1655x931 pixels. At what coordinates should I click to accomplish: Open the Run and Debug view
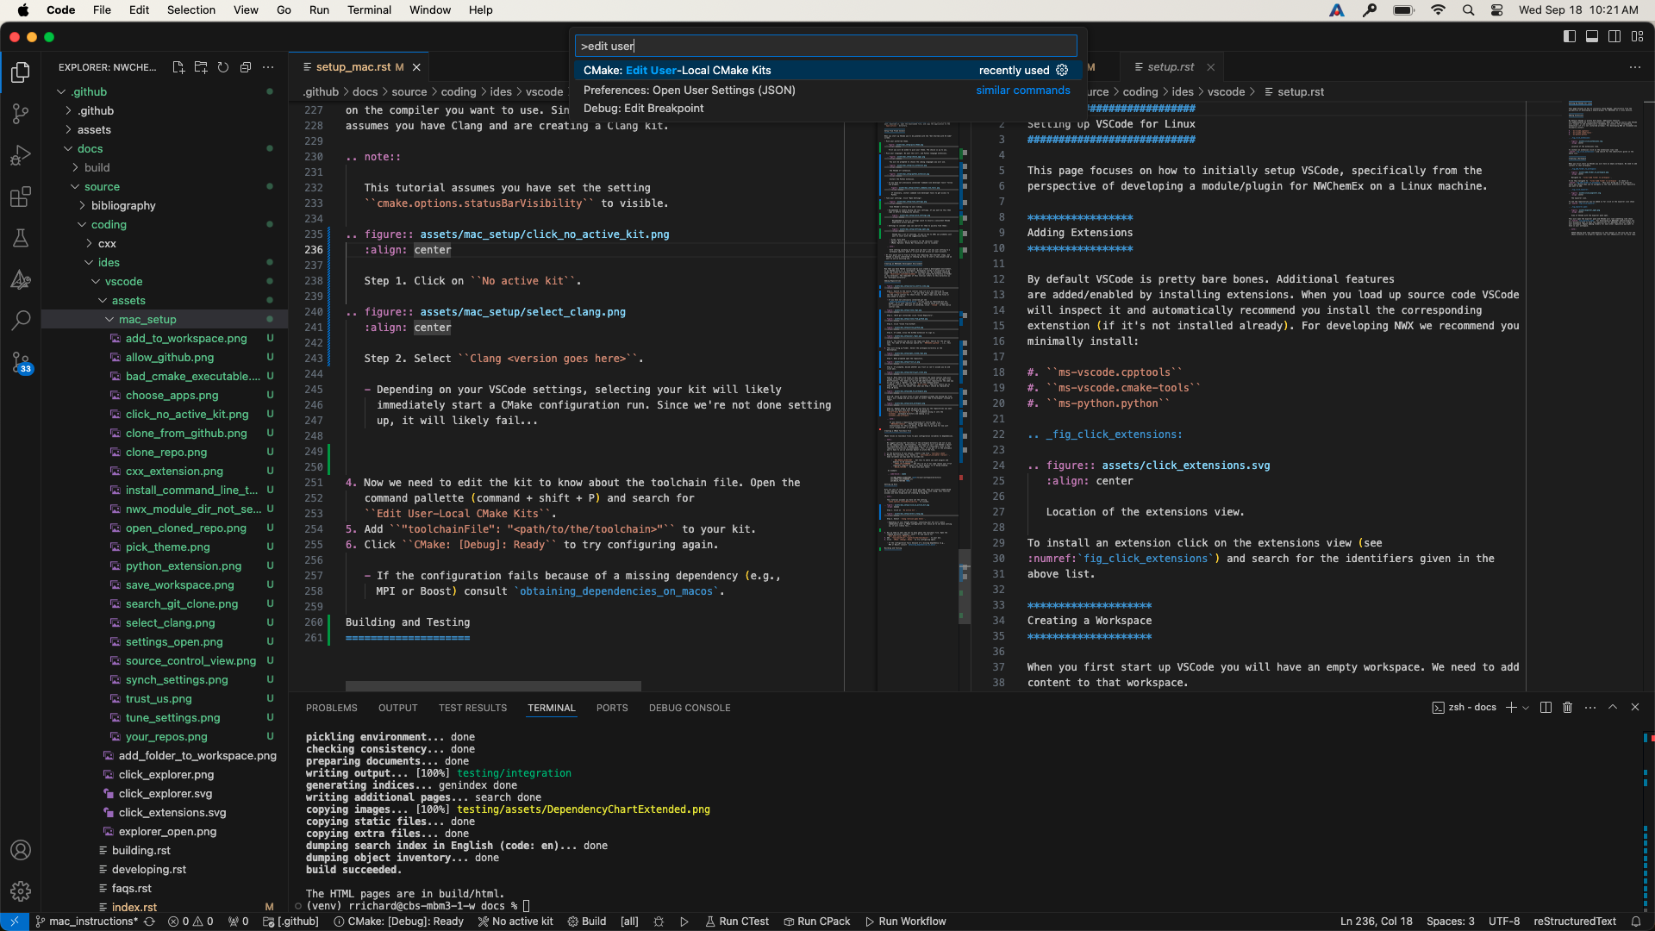[x=21, y=155]
